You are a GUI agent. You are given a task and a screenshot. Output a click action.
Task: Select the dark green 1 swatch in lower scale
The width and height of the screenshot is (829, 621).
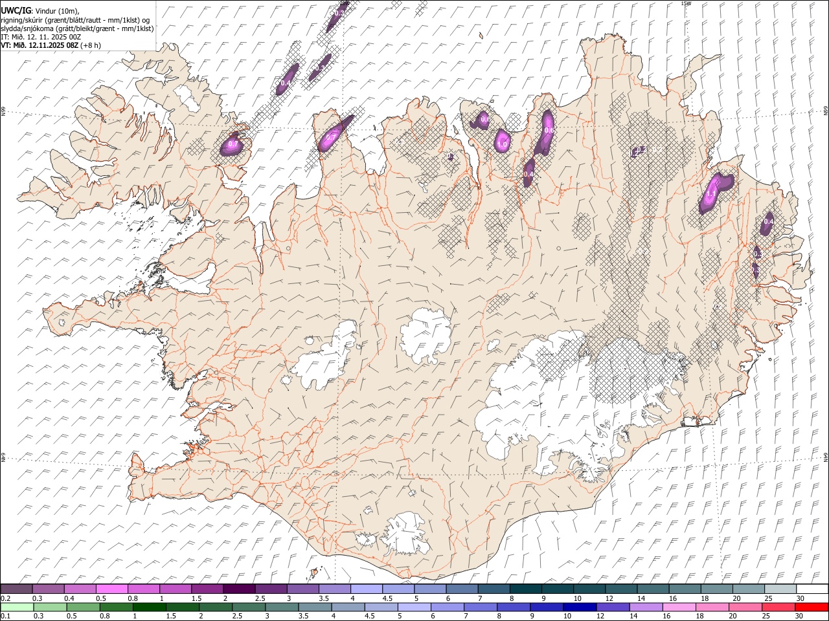pos(150,607)
